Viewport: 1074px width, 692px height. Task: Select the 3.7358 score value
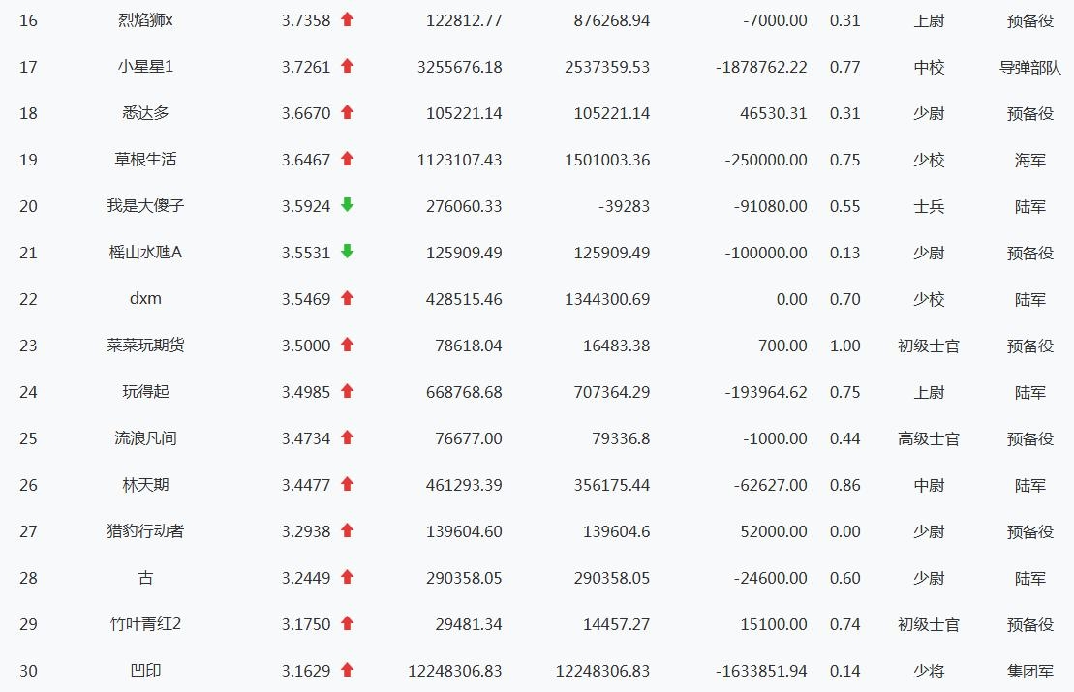click(306, 20)
